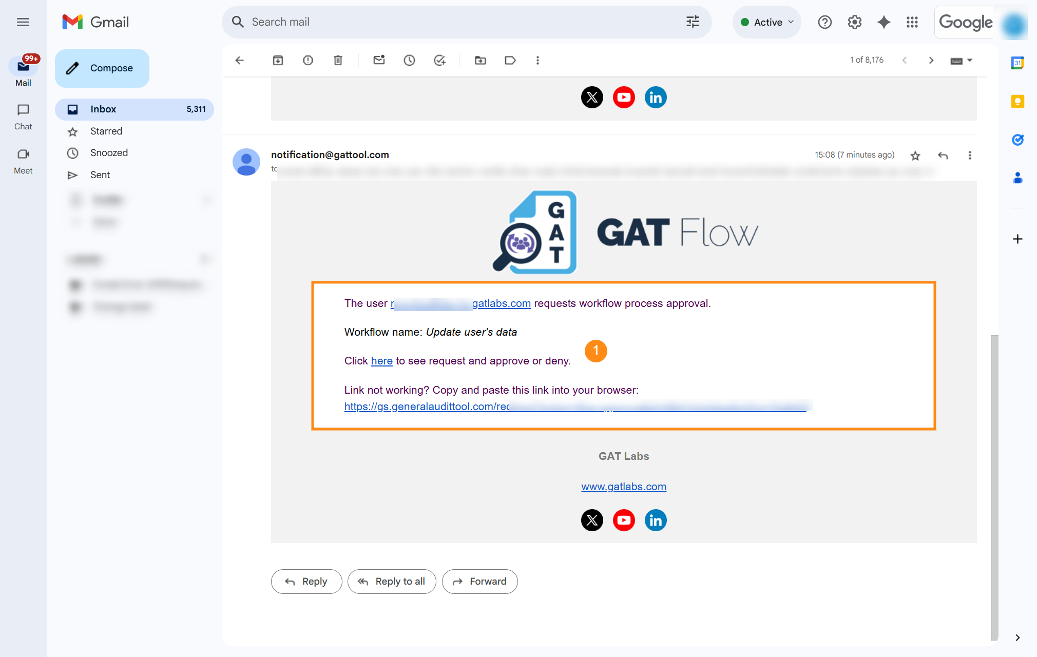Click the sender profile avatar
1037x657 pixels.
[x=246, y=162]
